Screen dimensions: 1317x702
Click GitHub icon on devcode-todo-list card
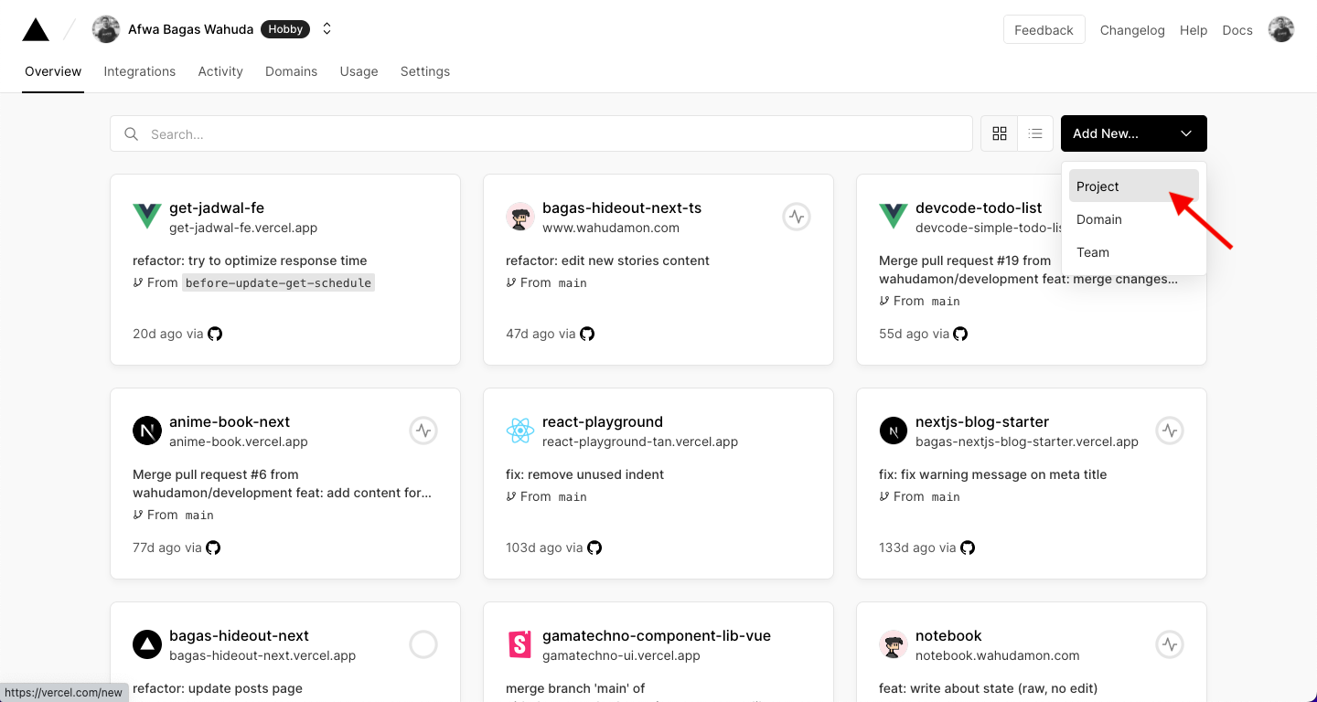click(960, 334)
